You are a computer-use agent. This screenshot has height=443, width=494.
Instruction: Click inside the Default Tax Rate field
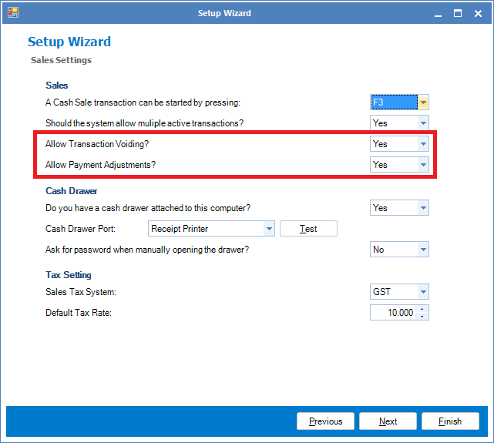click(x=393, y=313)
